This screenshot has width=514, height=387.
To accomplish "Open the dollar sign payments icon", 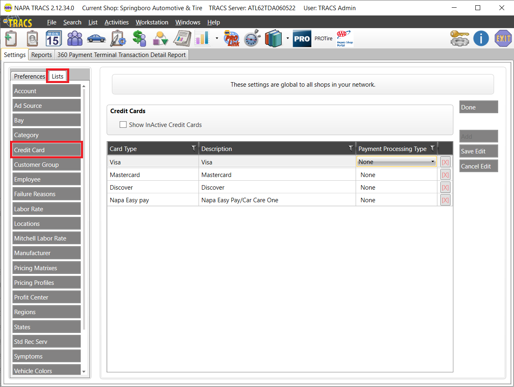I will pos(140,39).
